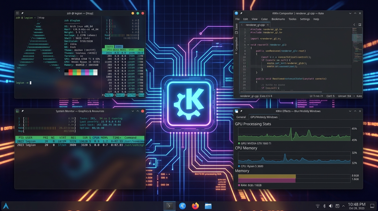Click the KWin Effects title bar app icon
Viewport: 378px width, 211px height.
coord(236,111)
